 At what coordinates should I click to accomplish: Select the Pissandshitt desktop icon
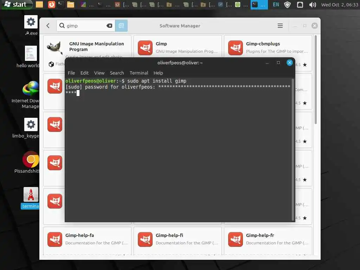[27, 162]
